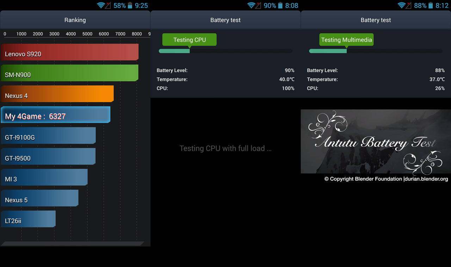Tap the 8:08 clock in the status bar
This screenshot has height=267, width=451.
pos(292,6)
